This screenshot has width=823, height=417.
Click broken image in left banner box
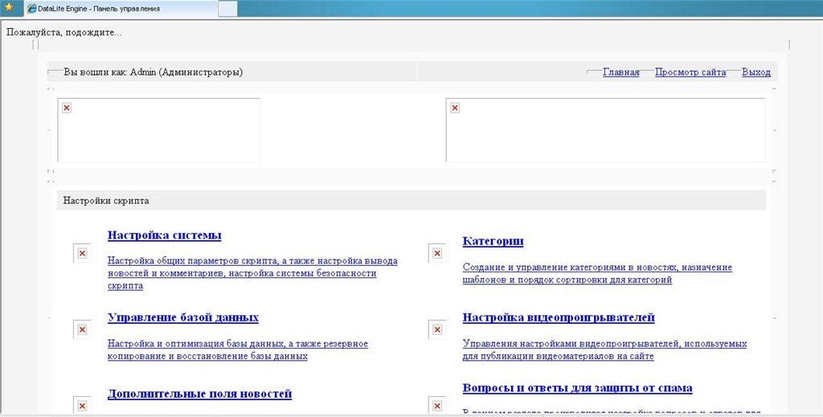coord(67,108)
